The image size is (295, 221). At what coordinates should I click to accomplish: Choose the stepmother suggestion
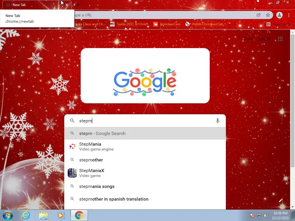tap(145, 160)
